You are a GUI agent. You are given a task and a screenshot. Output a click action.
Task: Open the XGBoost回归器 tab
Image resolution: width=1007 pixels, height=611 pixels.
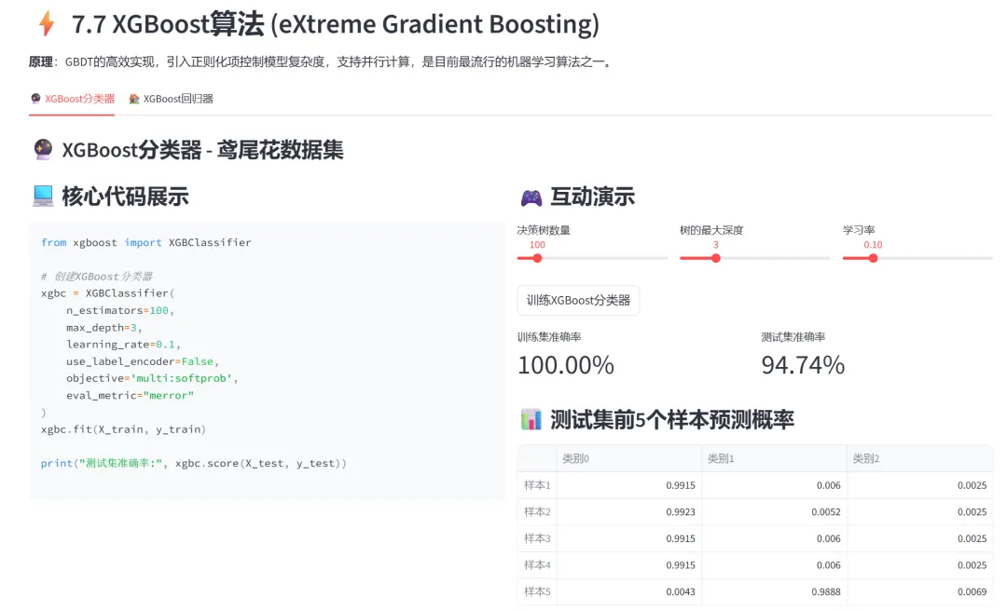pos(171,99)
